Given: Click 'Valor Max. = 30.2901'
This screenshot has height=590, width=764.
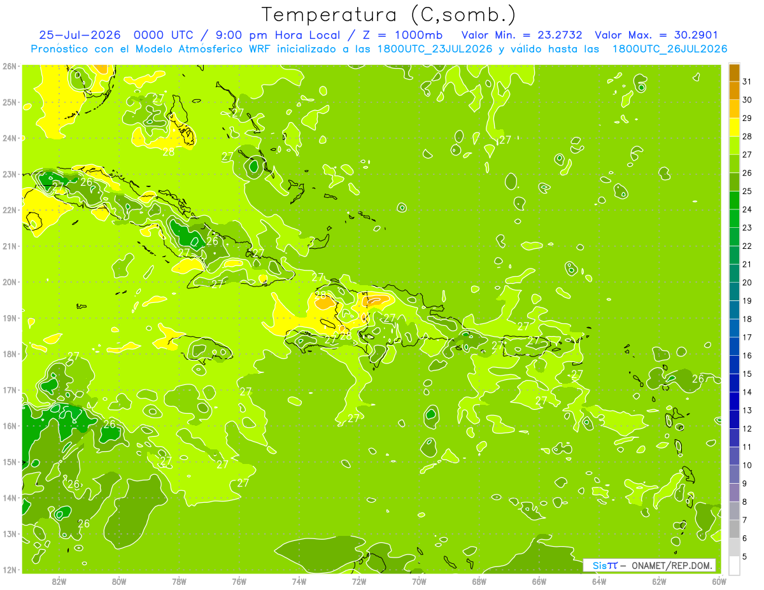Looking at the screenshot, I should (x=657, y=35).
